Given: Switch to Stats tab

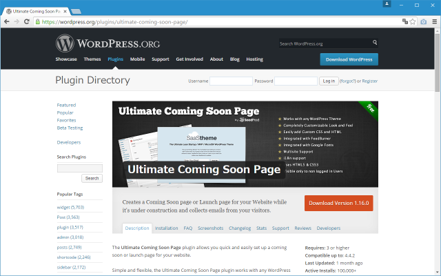Looking at the screenshot, I should pyautogui.click(x=261, y=228).
